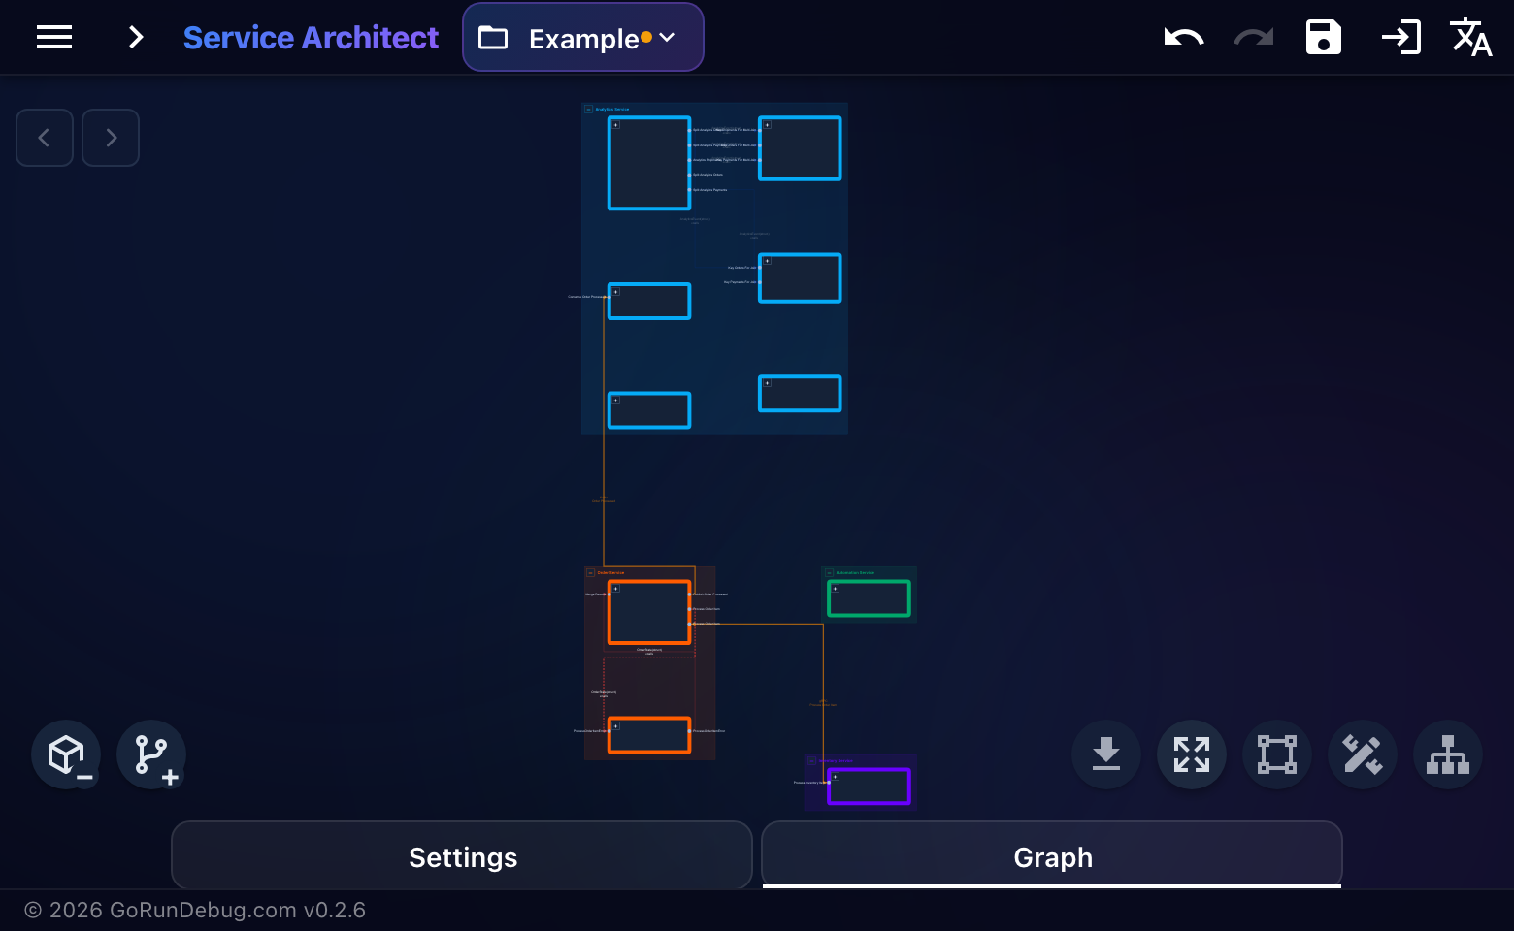Click the hierarchy tree layout icon
Viewport: 1514px width, 931px height.
point(1448,754)
